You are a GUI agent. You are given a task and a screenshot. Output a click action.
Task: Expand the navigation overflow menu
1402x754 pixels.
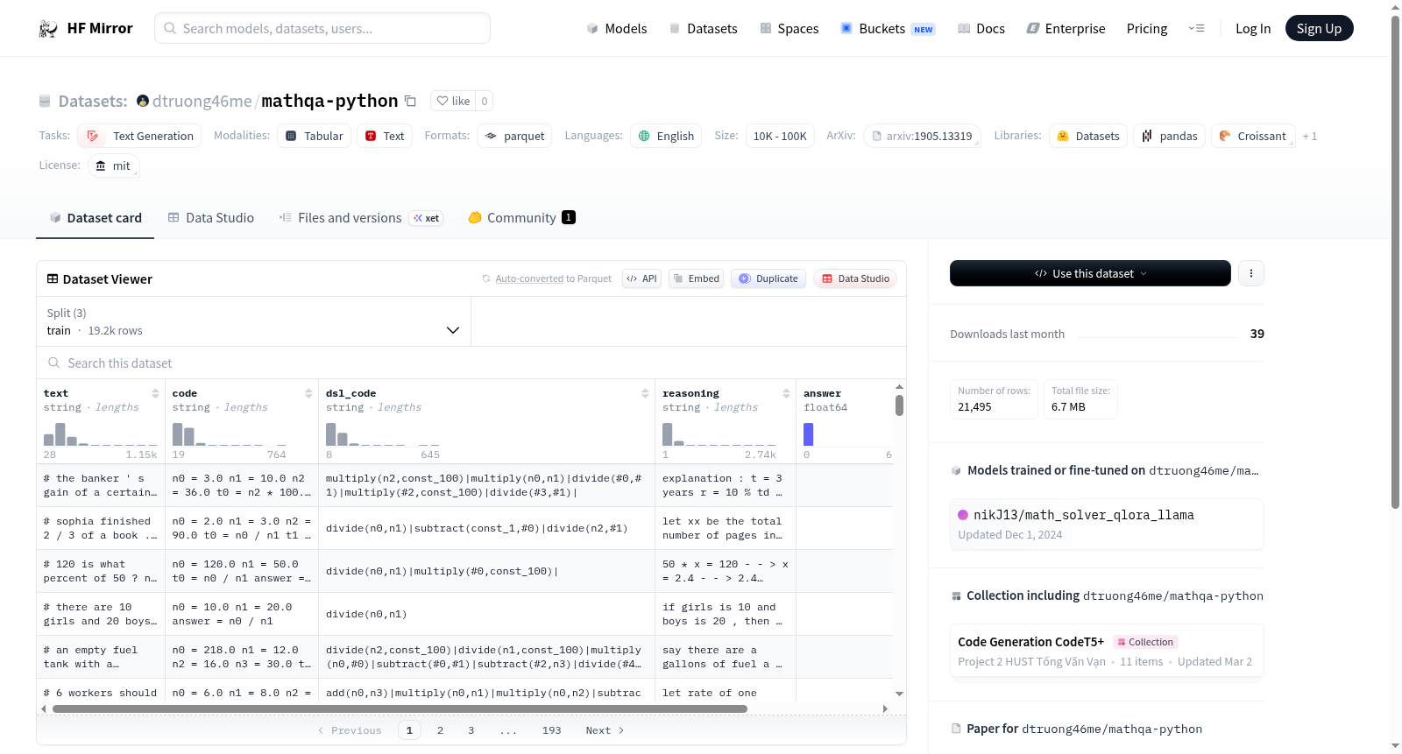click(x=1196, y=28)
